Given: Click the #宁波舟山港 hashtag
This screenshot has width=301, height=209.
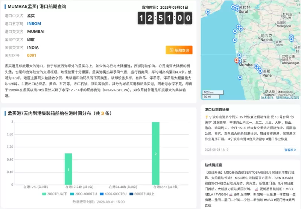Looking at the screenshot, I should pos(237,139).
